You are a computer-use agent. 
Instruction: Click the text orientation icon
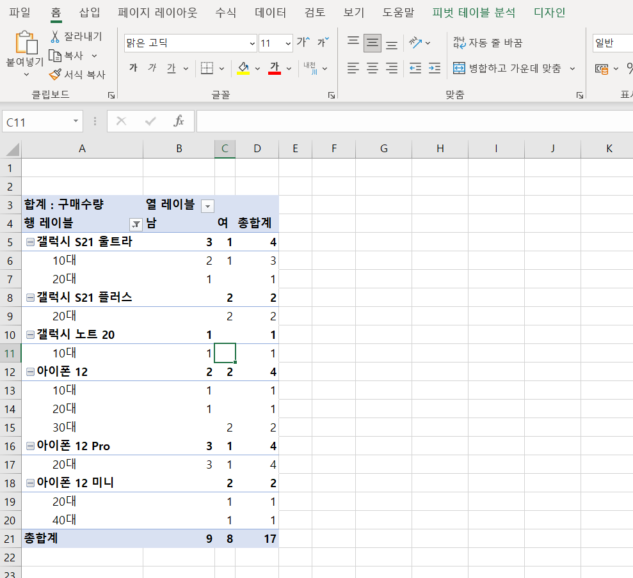coord(415,42)
